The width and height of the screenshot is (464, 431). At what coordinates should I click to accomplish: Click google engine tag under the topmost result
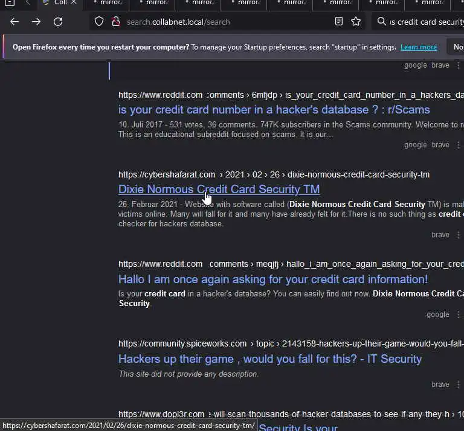416,65
